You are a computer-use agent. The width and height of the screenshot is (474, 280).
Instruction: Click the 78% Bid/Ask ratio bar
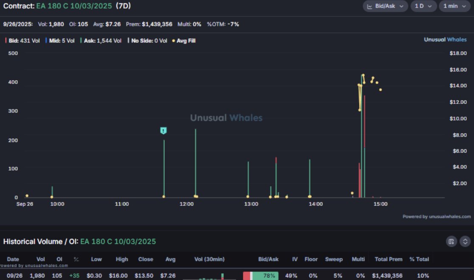pos(261,276)
